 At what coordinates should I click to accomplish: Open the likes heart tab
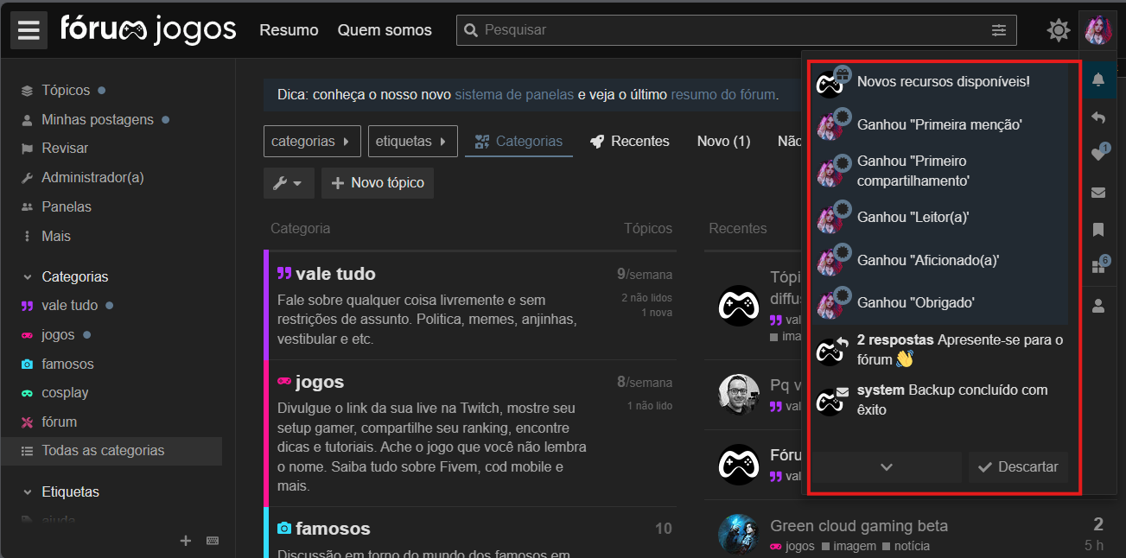[1098, 155]
